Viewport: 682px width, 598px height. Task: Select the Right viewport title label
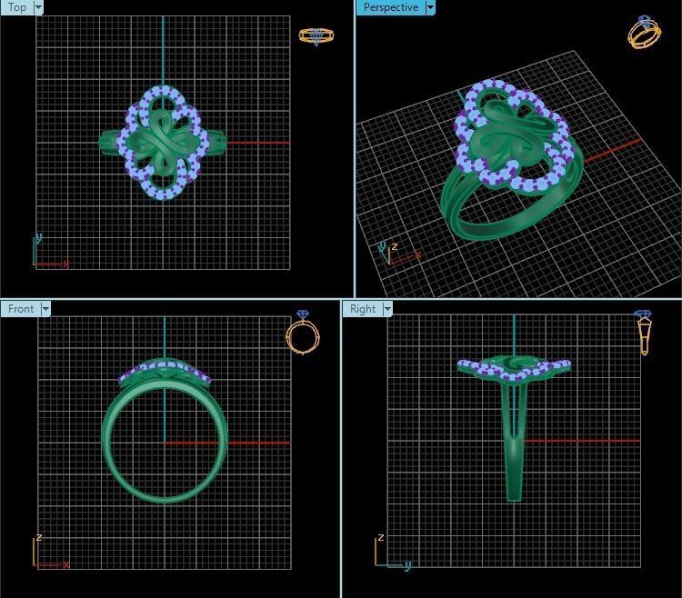click(x=363, y=309)
